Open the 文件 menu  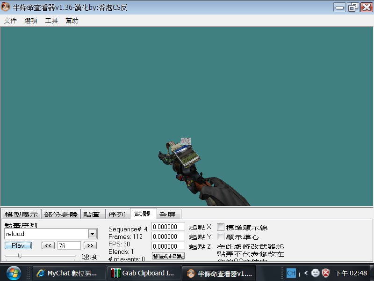[10, 21]
